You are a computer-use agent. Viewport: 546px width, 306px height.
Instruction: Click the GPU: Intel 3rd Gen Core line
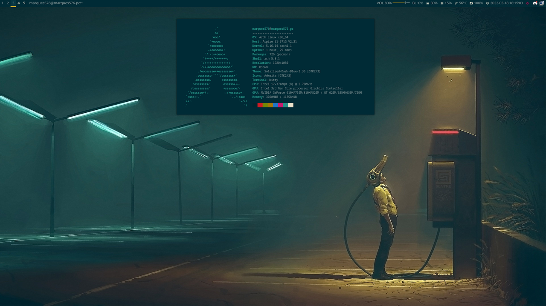[x=297, y=89]
